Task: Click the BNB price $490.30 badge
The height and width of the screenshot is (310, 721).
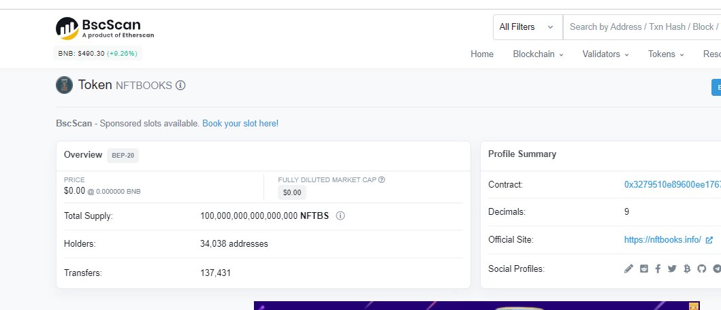Action: [98, 54]
